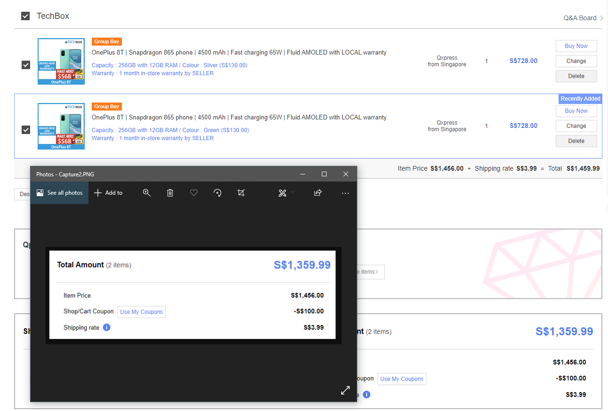The width and height of the screenshot is (608, 411).
Task: Click the Warranty line of the Green item
Action: tap(152, 138)
